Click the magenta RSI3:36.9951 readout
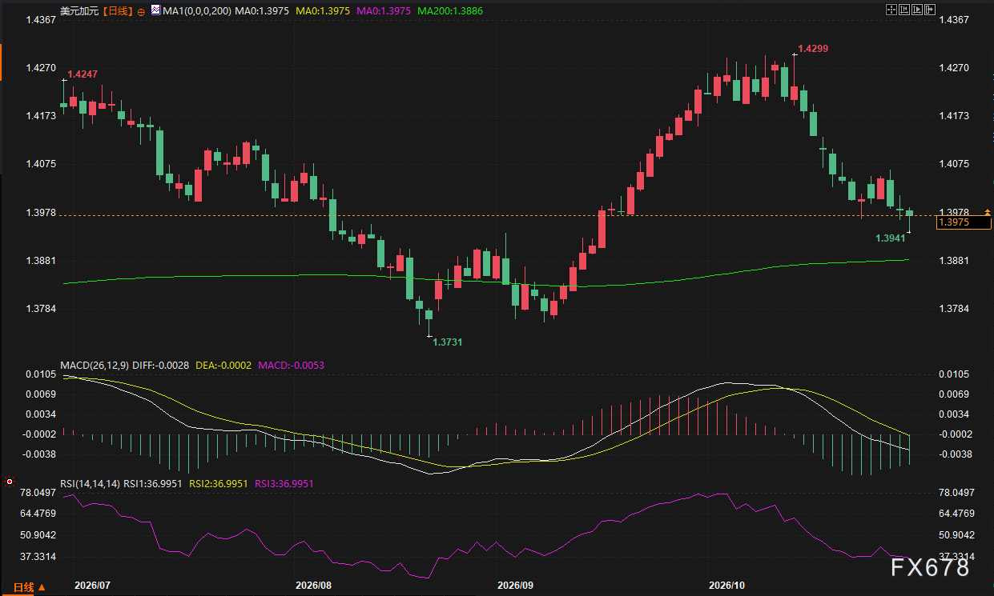This screenshot has height=596, width=994. pyautogui.click(x=286, y=484)
